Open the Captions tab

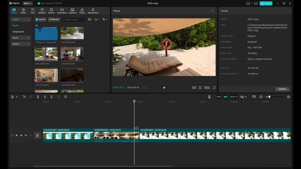pos(72,11)
